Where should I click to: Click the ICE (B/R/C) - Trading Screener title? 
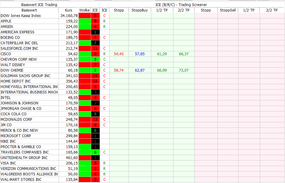[x=181, y=5]
